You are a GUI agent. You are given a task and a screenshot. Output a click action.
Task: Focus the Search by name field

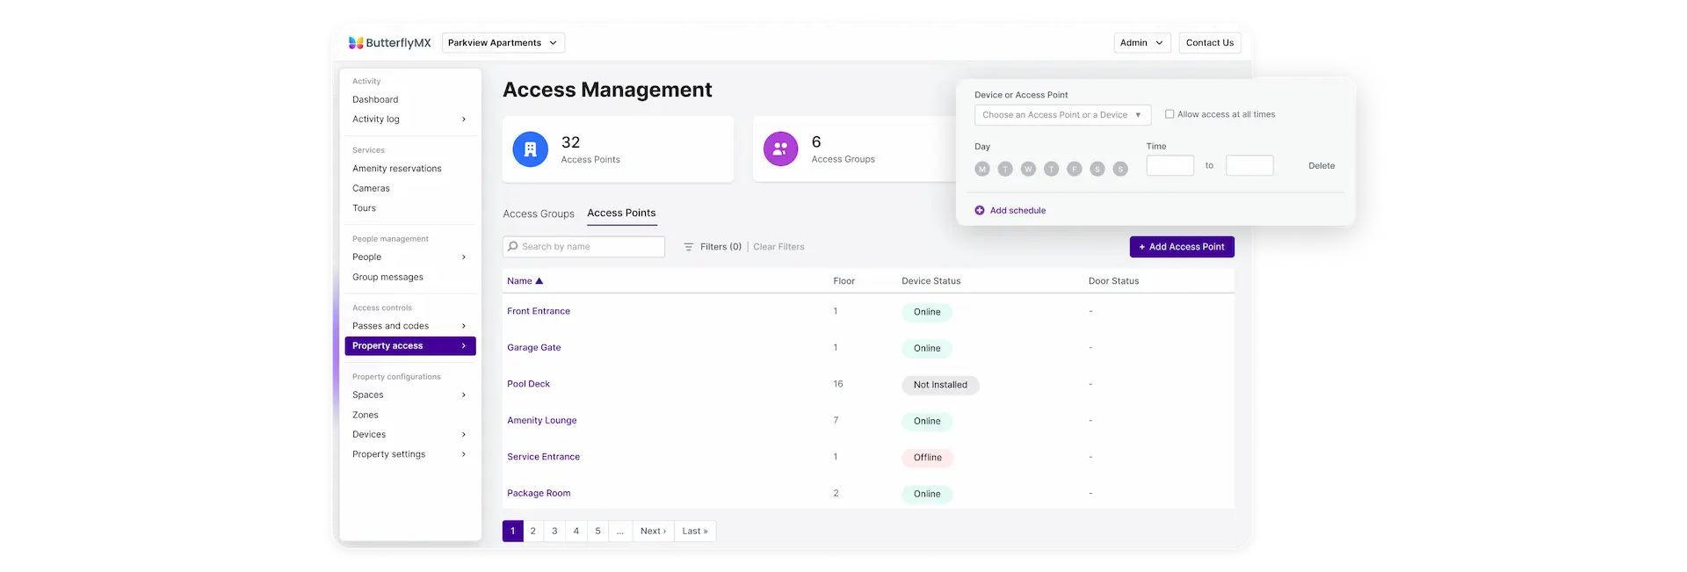(x=583, y=247)
